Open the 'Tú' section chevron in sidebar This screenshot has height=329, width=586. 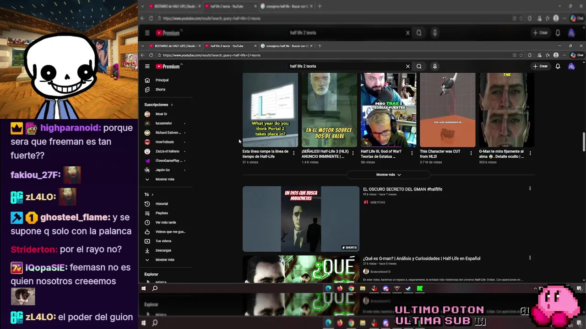click(x=152, y=195)
